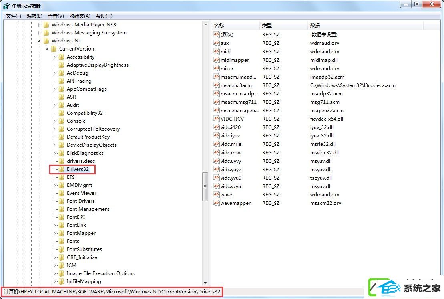Click the Windows NT folder icon
The image size is (444, 299).
coord(46,41)
